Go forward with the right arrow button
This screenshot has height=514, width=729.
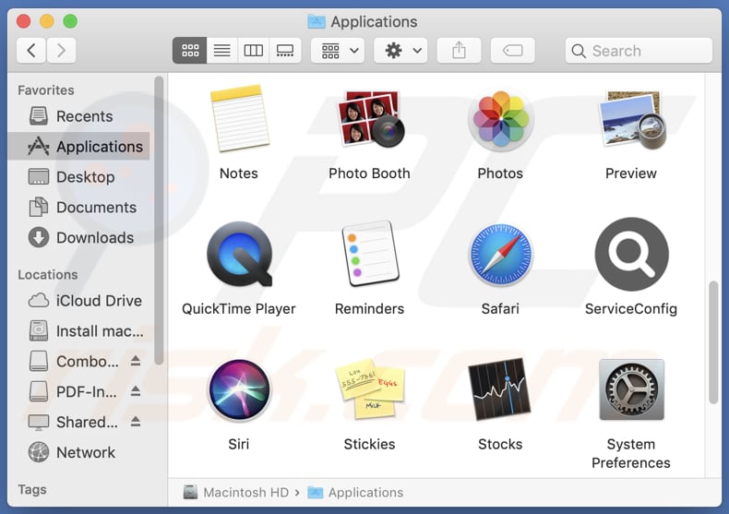pyautogui.click(x=61, y=50)
